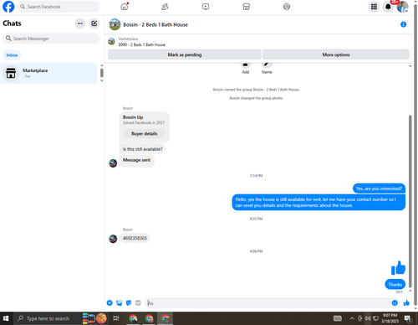Image resolution: width=418 pixels, height=325 pixels.
Task: Click the long 'Hello, yes the house' message
Action: [x=319, y=203]
